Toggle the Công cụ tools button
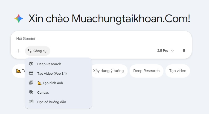Screen dimensions: 209x114 [x=37, y=51]
